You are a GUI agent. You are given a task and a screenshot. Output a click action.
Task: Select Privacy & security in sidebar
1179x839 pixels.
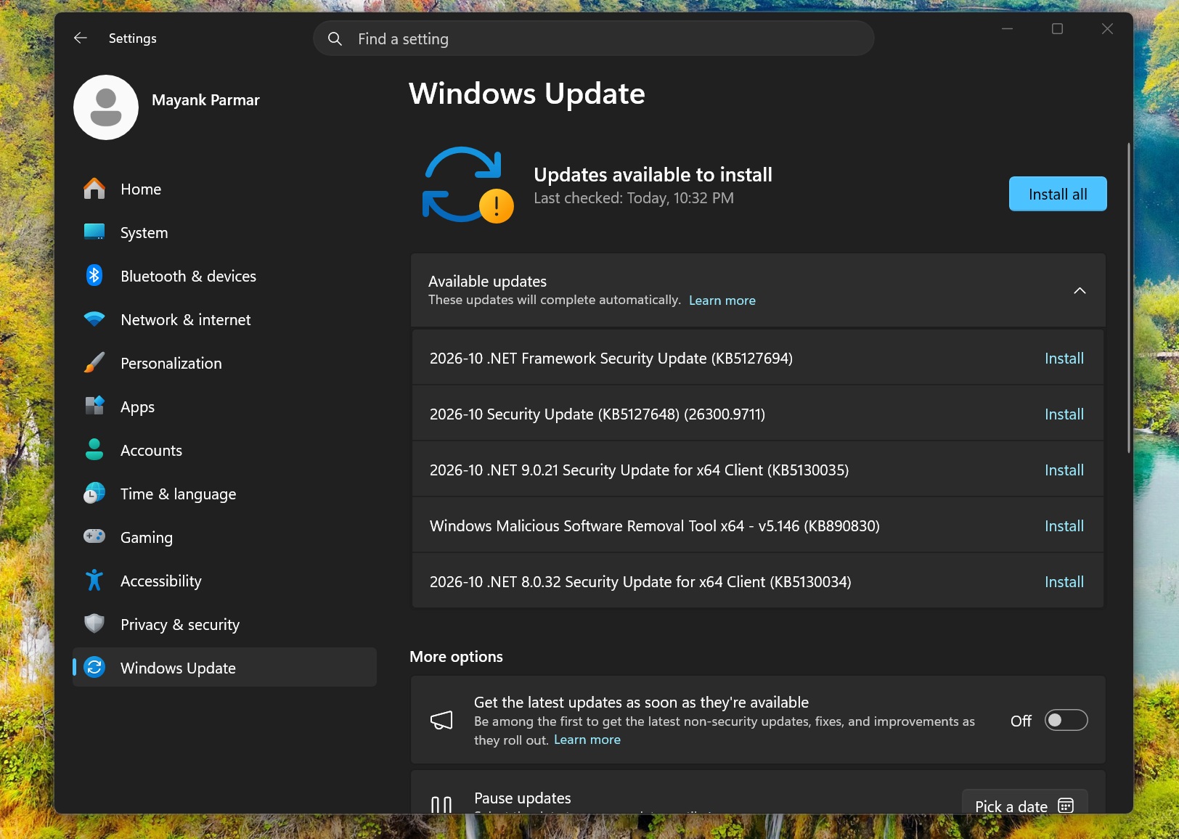tap(224, 624)
